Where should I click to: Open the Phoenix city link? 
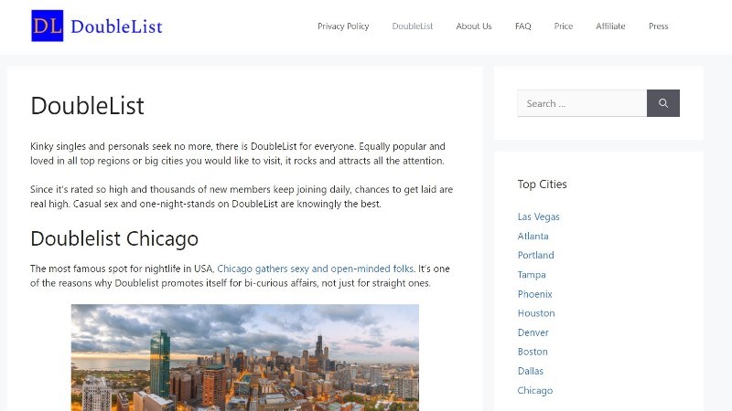(534, 294)
